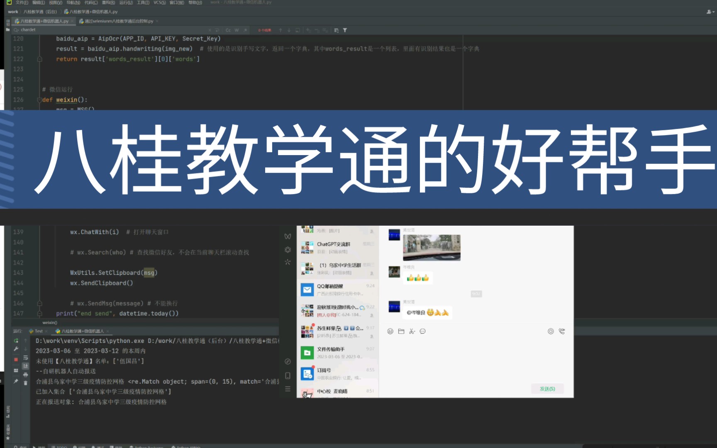
Task: Open the ChatGPT交流群 chat in WeChat
Action: (x=338, y=248)
